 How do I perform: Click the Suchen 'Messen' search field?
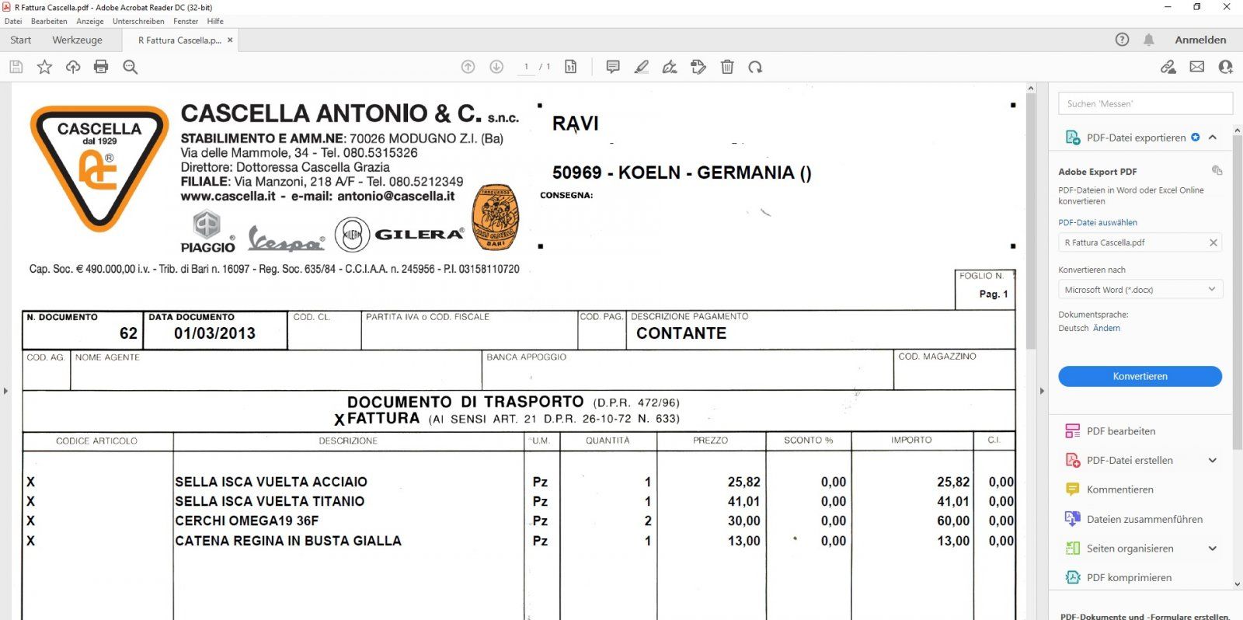coord(1144,103)
